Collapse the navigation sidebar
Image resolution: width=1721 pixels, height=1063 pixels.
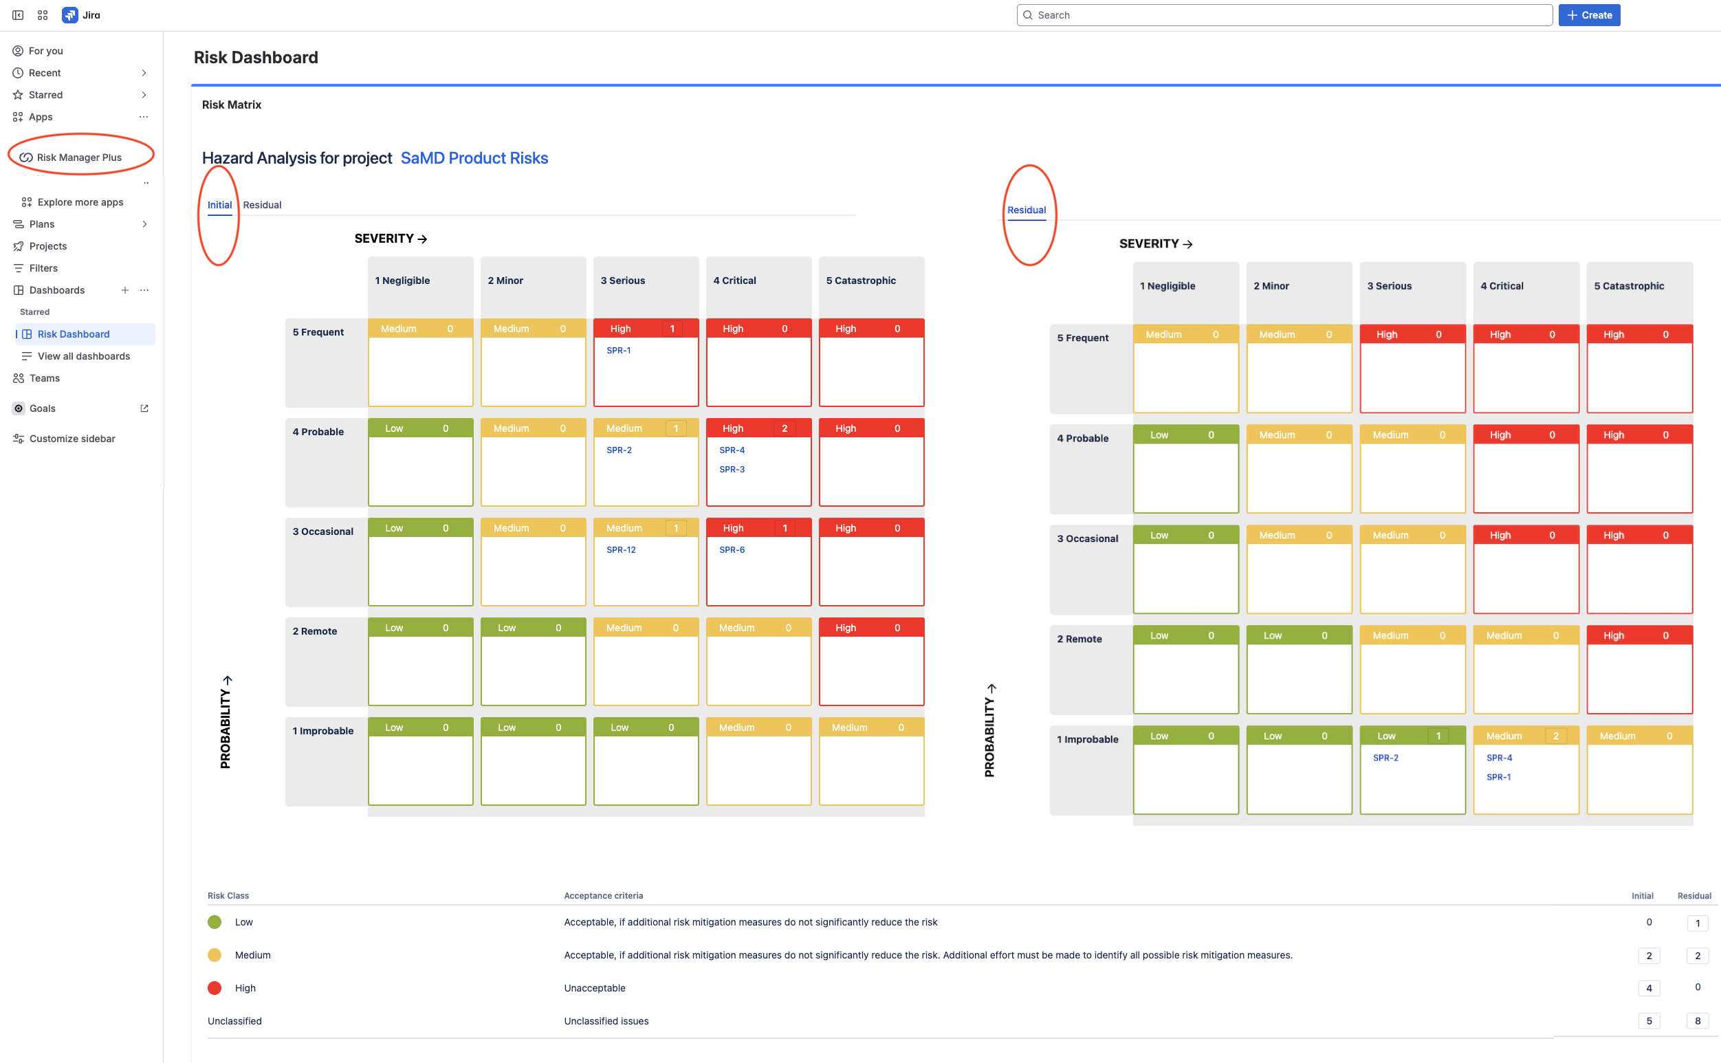pos(18,14)
